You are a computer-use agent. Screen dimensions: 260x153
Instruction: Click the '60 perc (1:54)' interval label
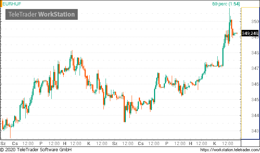coord(226,4)
